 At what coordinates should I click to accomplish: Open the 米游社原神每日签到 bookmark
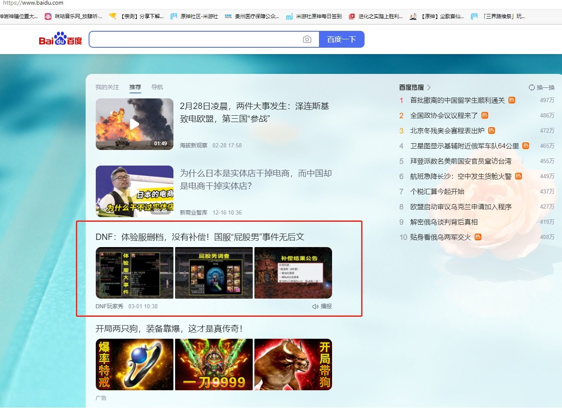[x=314, y=16]
